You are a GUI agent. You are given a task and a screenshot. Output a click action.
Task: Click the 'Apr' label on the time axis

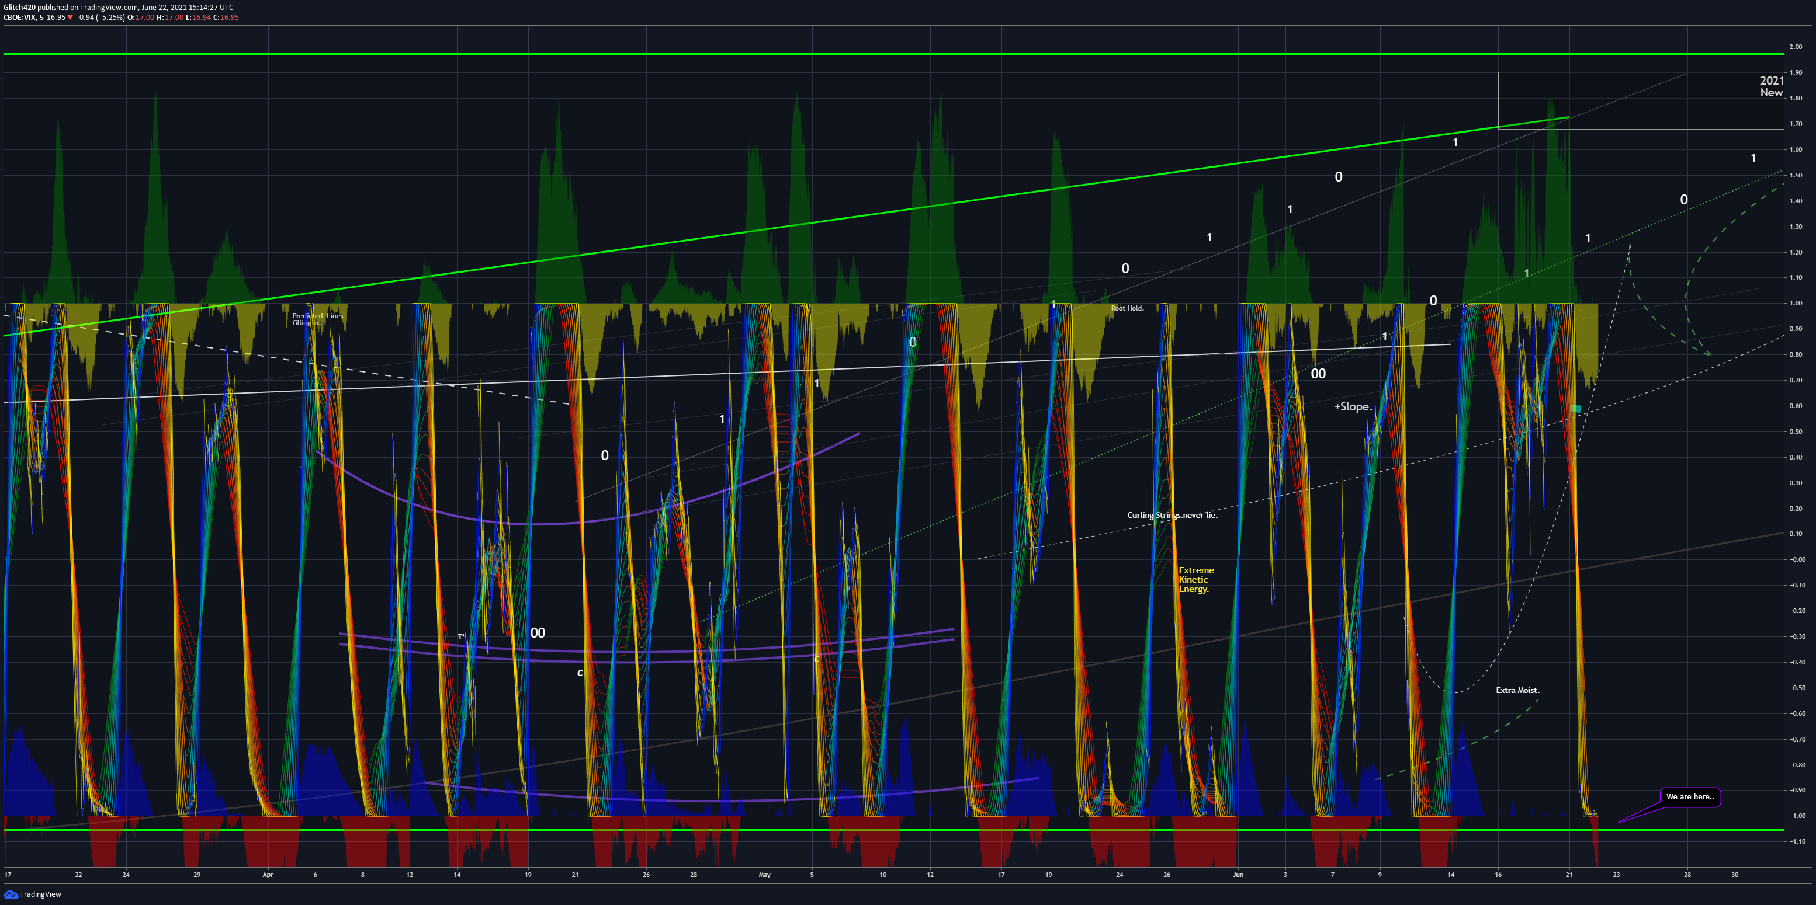(268, 875)
